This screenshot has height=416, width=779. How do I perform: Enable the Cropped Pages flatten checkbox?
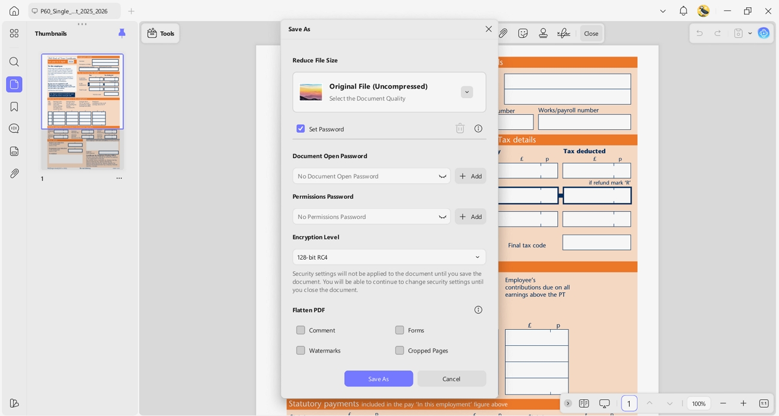[400, 350]
